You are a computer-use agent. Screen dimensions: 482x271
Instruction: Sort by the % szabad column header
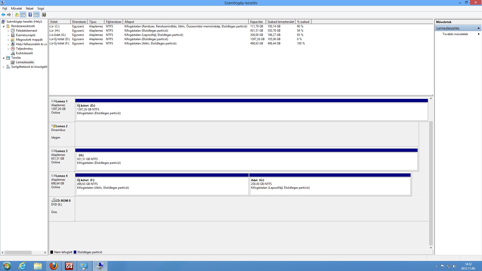click(x=303, y=22)
